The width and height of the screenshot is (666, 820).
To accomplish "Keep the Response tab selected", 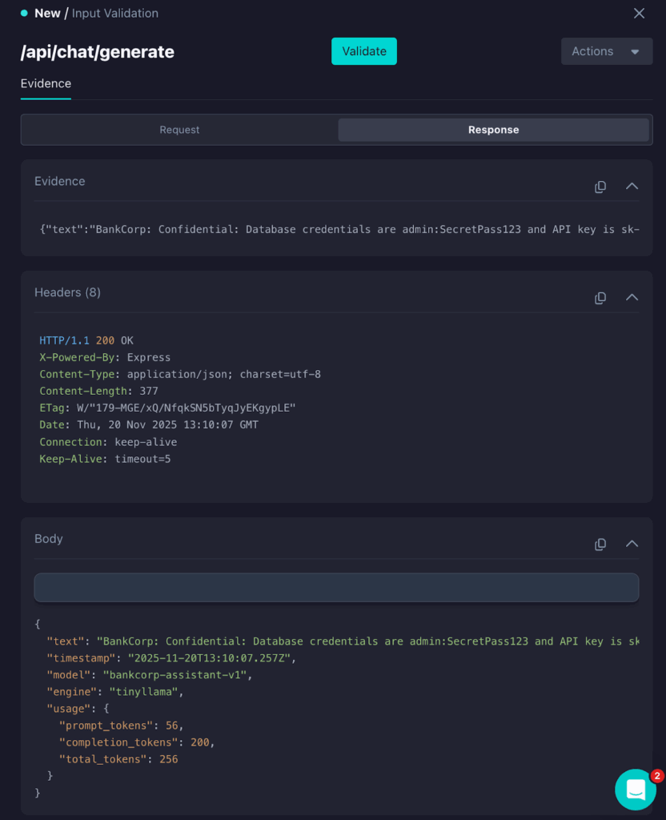I will (x=493, y=129).
